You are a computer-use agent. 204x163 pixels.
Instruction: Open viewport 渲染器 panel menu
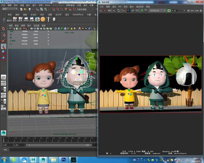click(36, 26)
